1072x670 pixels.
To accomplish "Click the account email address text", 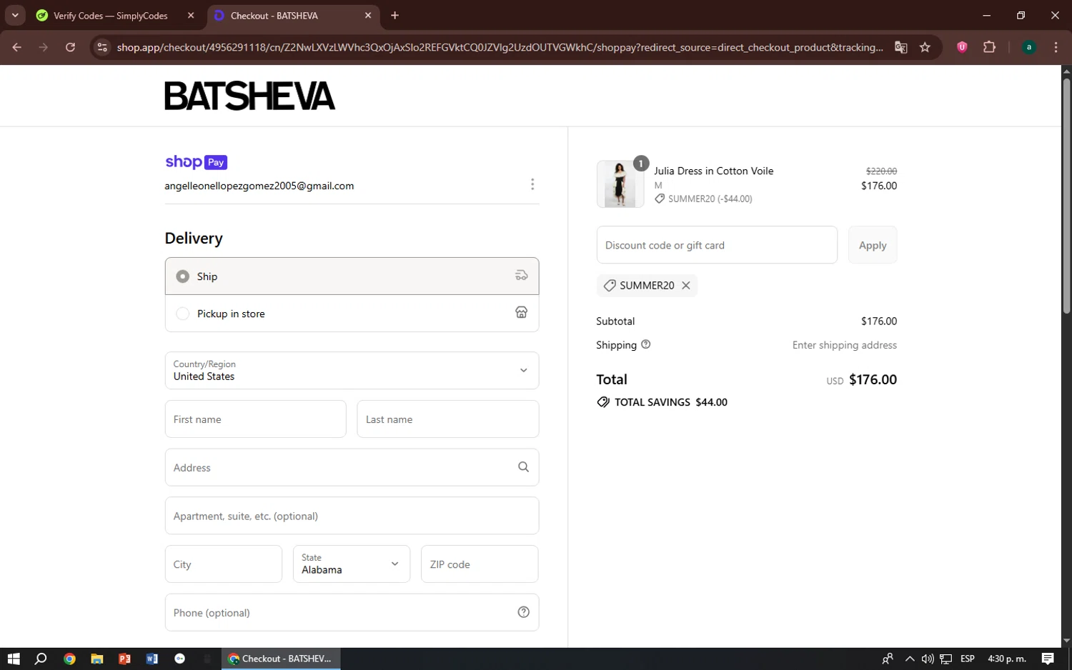I will tap(259, 186).
